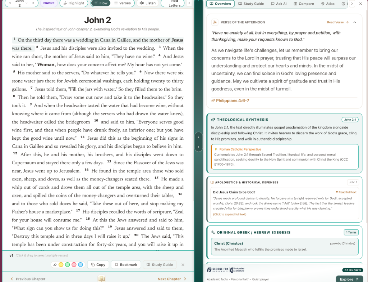Open the Study Guide tab

point(251,4)
